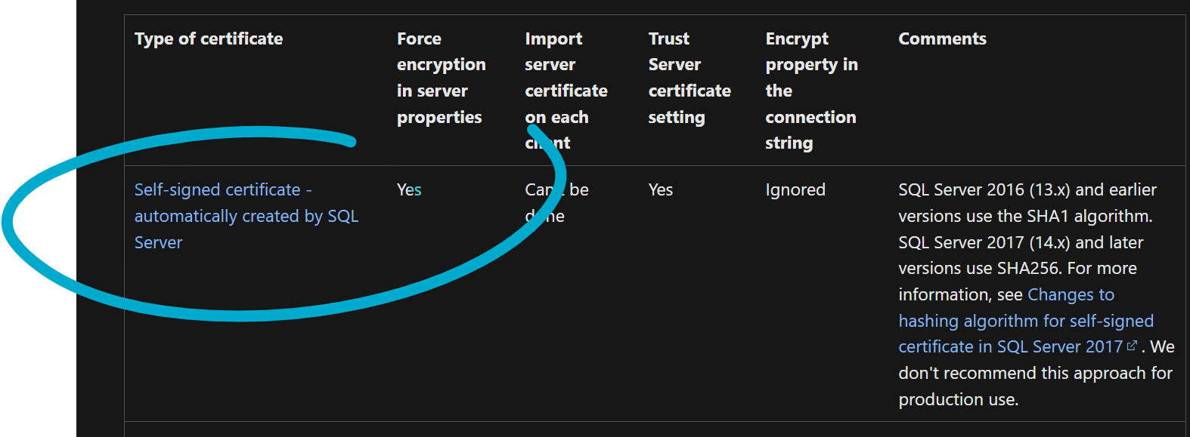Click the 'production use.' text in Comments
This screenshot has height=437, width=1190.
point(959,399)
